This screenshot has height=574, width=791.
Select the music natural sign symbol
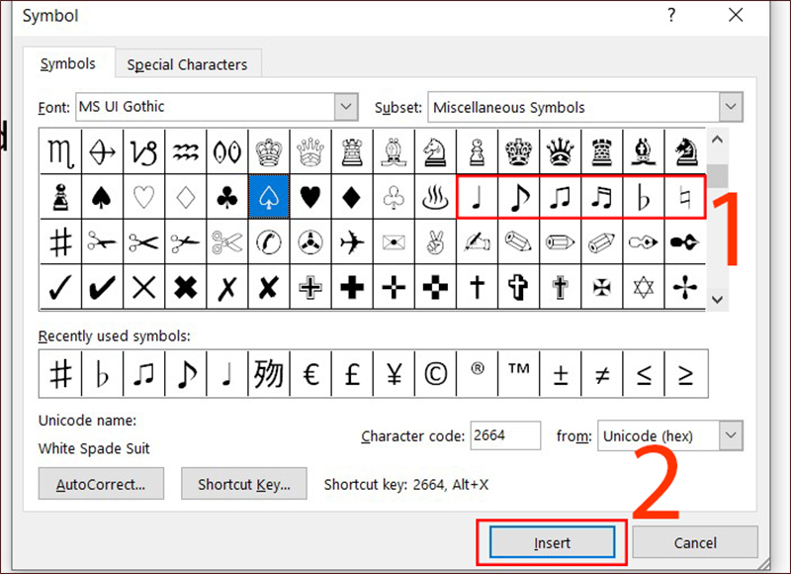684,197
